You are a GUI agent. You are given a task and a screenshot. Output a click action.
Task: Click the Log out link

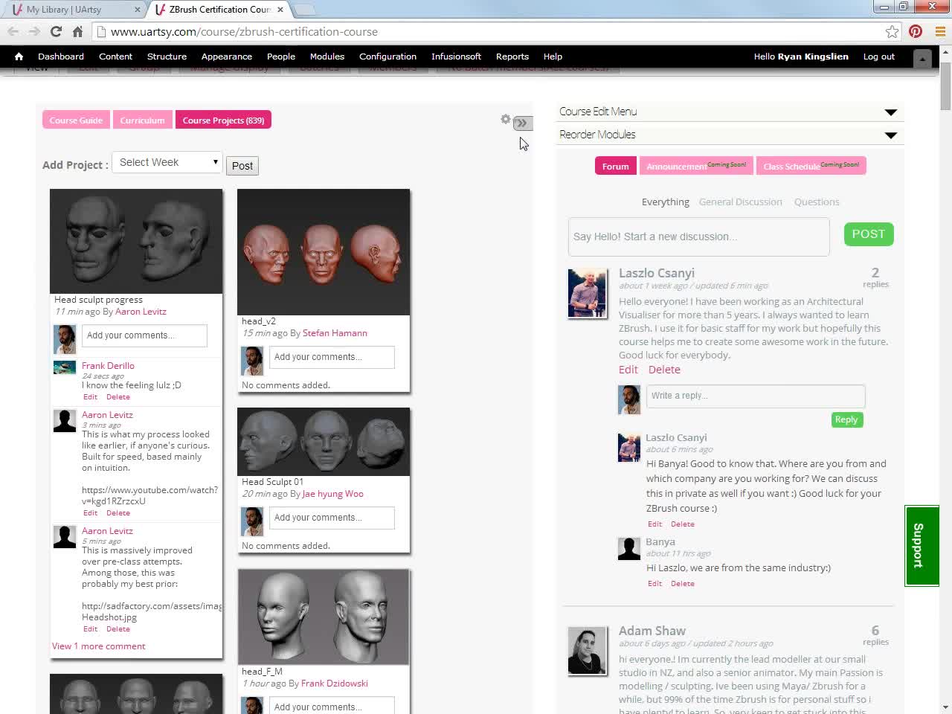point(879,57)
